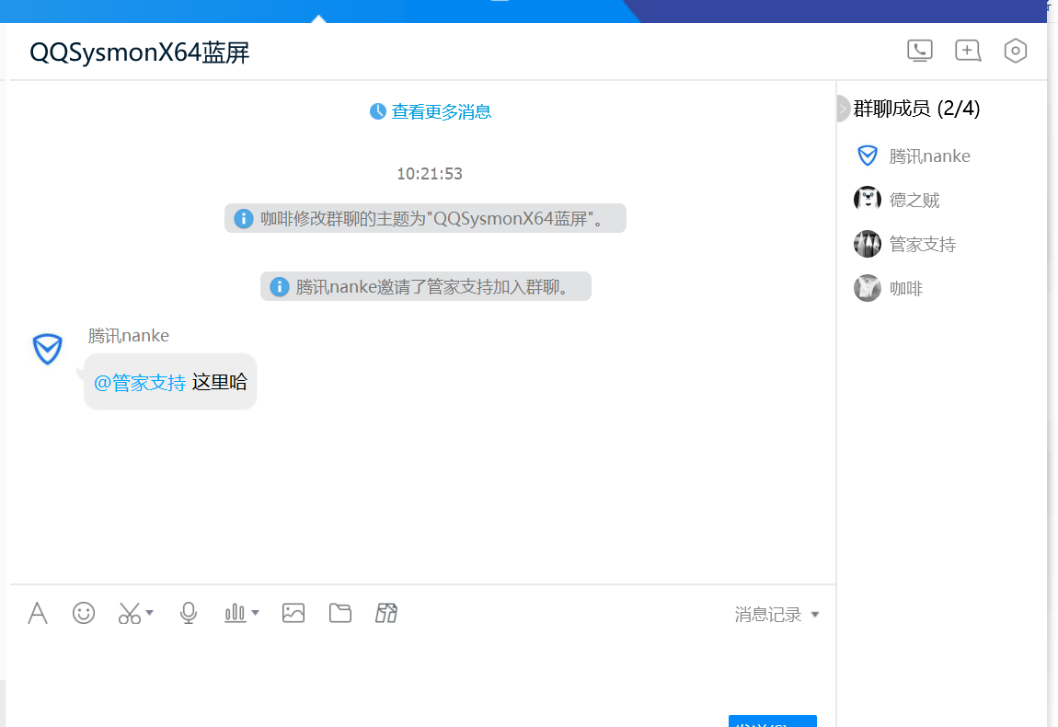Click the 10:21:53 timestamp
The height and width of the screenshot is (727, 1058).
pyautogui.click(x=429, y=174)
